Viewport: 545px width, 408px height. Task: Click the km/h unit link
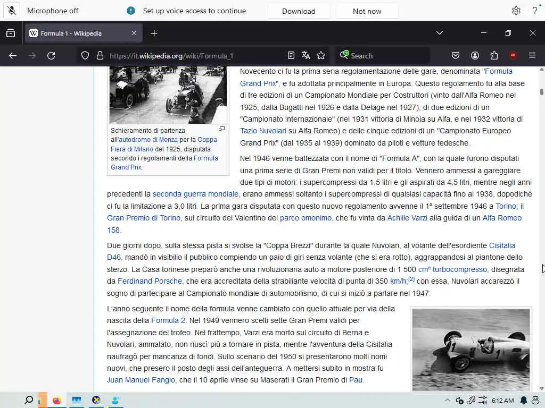(x=398, y=281)
